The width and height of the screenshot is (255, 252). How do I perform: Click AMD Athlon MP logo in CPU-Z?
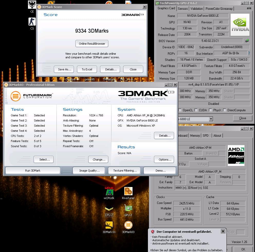pos(236,155)
